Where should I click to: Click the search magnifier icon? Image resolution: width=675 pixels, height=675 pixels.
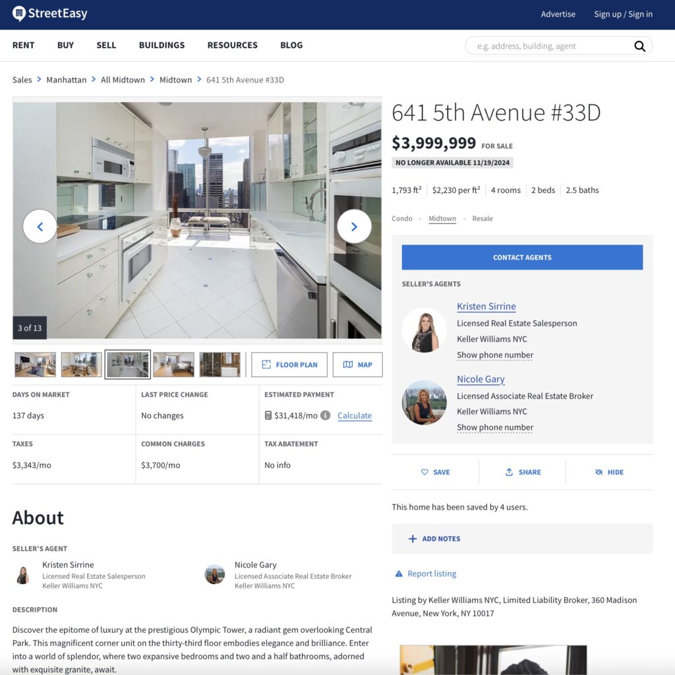pyautogui.click(x=639, y=46)
